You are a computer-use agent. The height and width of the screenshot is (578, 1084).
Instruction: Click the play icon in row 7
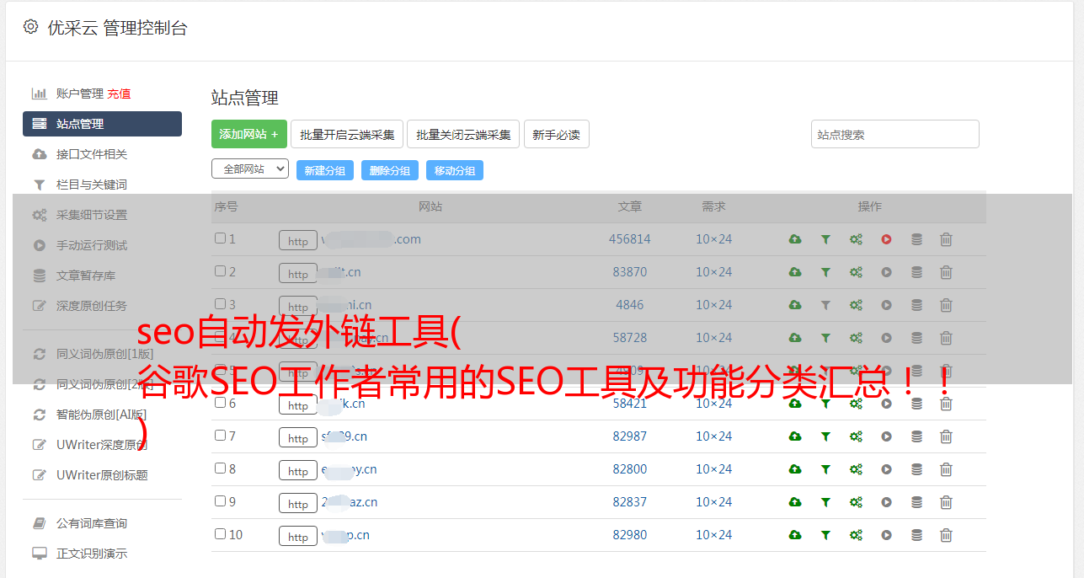(x=886, y=436)
